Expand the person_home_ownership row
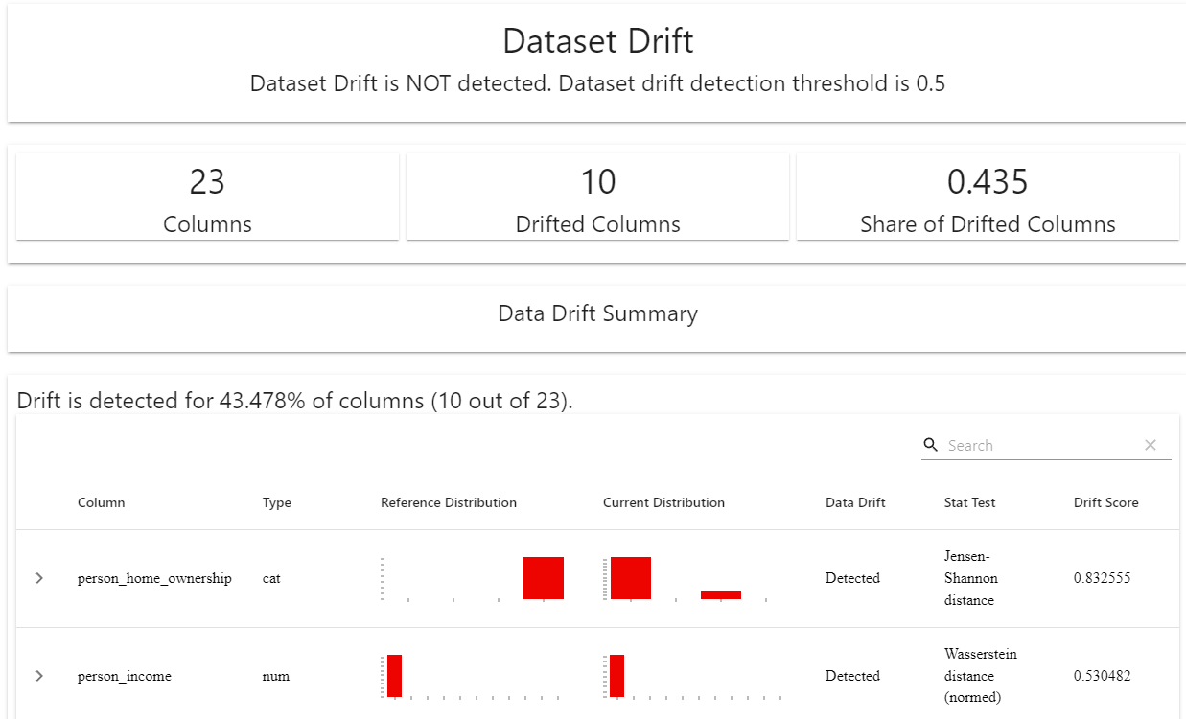 [39, 578]
